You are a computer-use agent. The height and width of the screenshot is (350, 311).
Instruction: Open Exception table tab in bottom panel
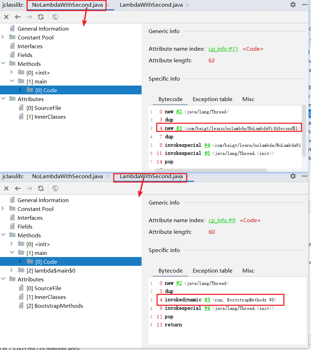point(212,270)
